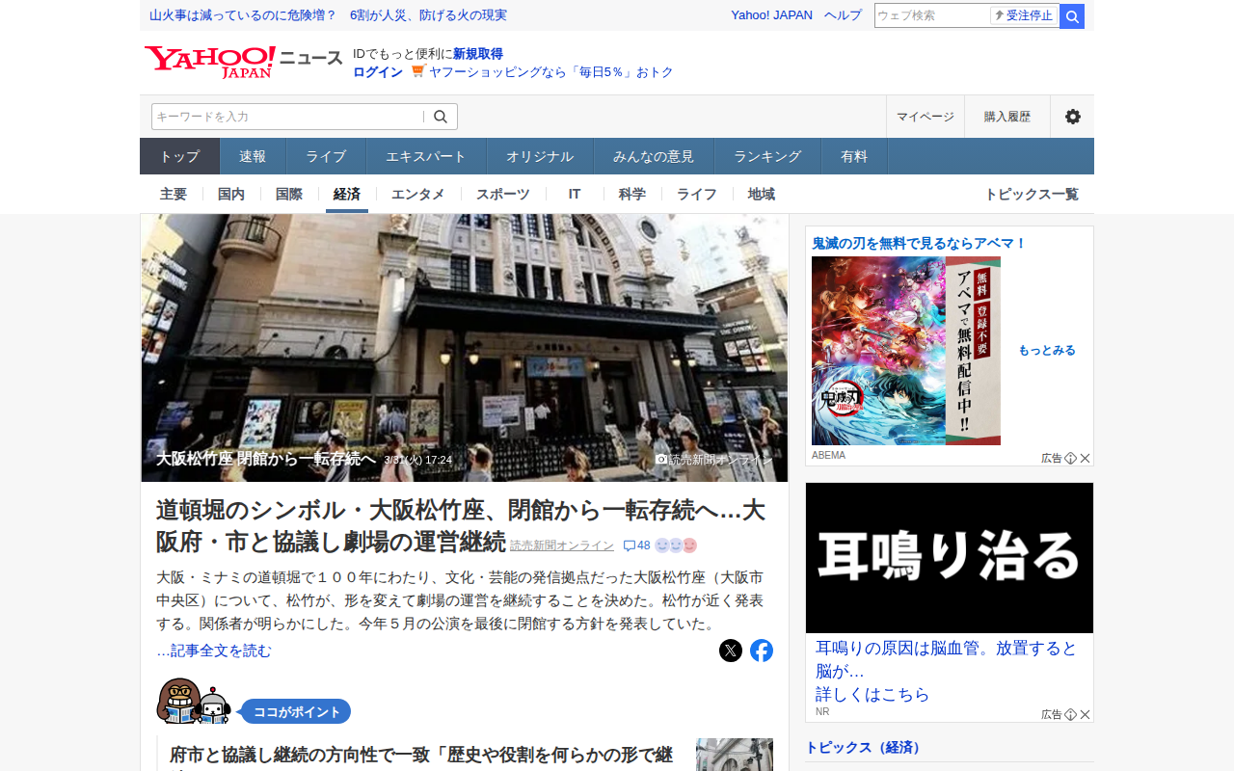1234x771 pixels.
Task: Open the みんなの意見 tab
Action: point(654,156)
